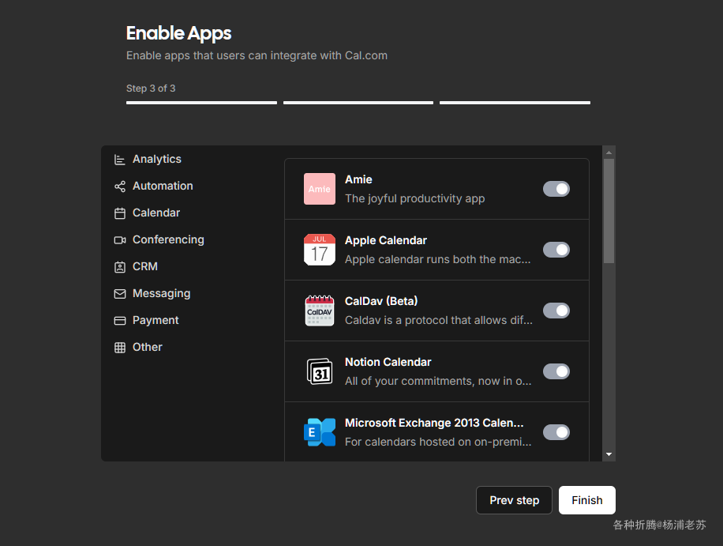Click 'Apple calendar runs both the mac...' text

click(438, 259)
